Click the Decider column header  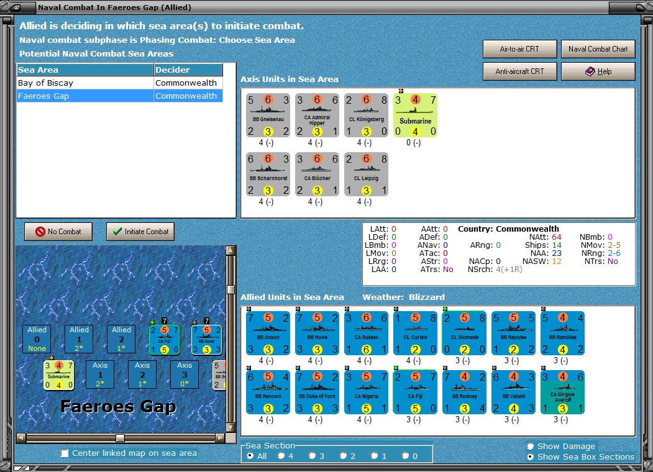[x=188, y=70]
